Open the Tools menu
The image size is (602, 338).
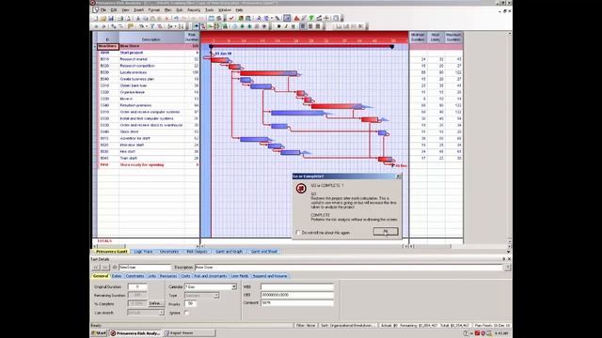click(209, 10)
